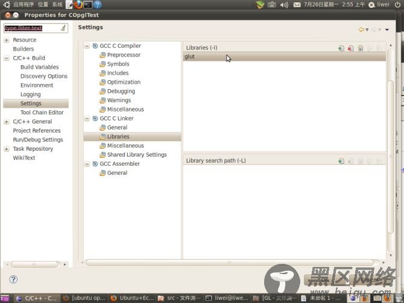Click the keyboard input method indicator
The width and height of the screenshot is (404, 303).
coord(271,5)
